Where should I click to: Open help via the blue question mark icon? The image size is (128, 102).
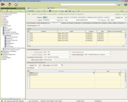pos(126,4)
